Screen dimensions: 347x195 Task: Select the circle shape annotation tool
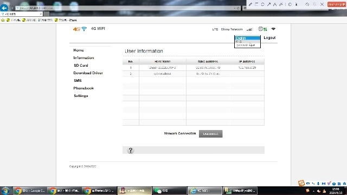point(262,4)
